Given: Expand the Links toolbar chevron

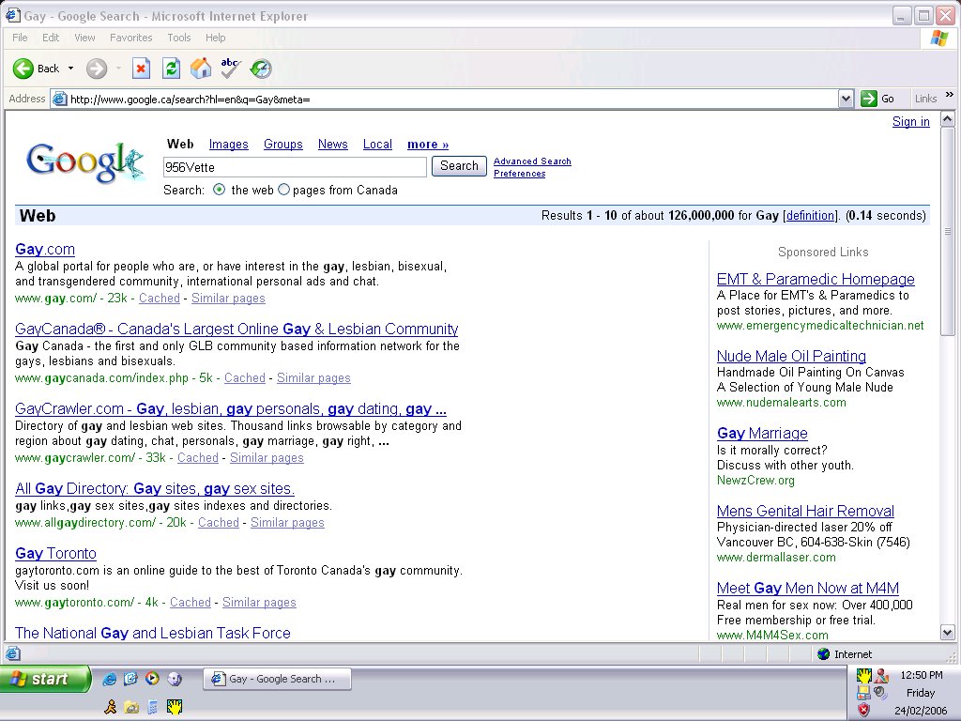Looking at the screenshot, I should pos(950,95).
